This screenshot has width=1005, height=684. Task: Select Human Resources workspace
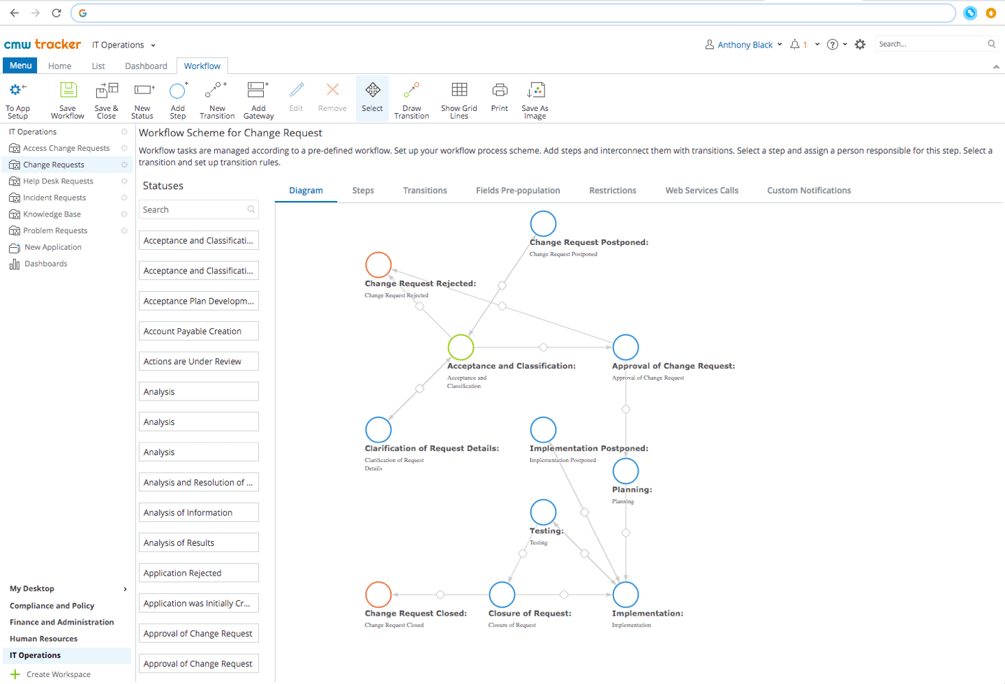click(x=43, y=639)
